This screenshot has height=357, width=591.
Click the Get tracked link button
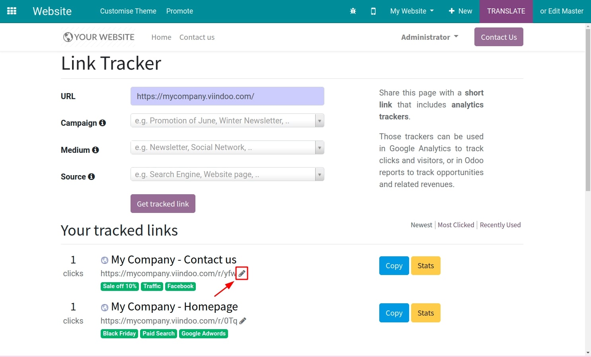(163, 203)
